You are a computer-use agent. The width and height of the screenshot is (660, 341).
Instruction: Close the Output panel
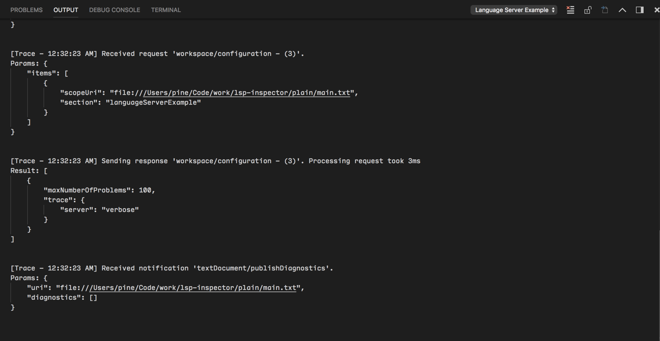click(x=656, y=10)
